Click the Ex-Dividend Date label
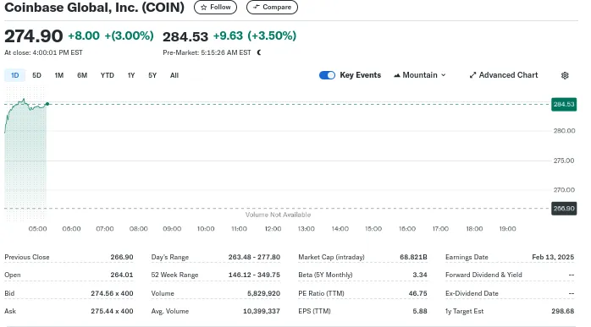This screenshot has height=327, width=591. [472, 293]
